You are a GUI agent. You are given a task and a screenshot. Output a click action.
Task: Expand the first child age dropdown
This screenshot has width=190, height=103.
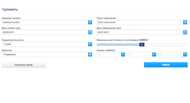click(x=123, y=54)
